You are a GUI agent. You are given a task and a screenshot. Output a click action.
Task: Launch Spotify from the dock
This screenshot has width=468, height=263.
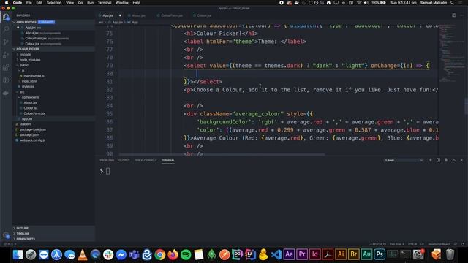click(x=186, y=255)
